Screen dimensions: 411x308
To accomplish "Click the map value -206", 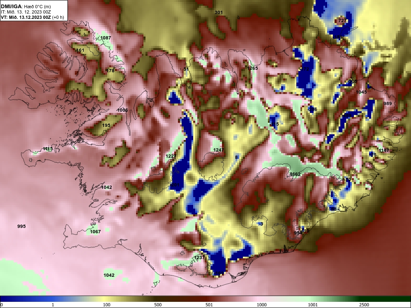I will 312,109.
